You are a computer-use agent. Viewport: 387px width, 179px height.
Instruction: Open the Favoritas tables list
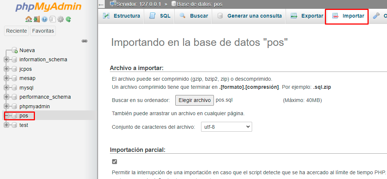tap(43, 31)
